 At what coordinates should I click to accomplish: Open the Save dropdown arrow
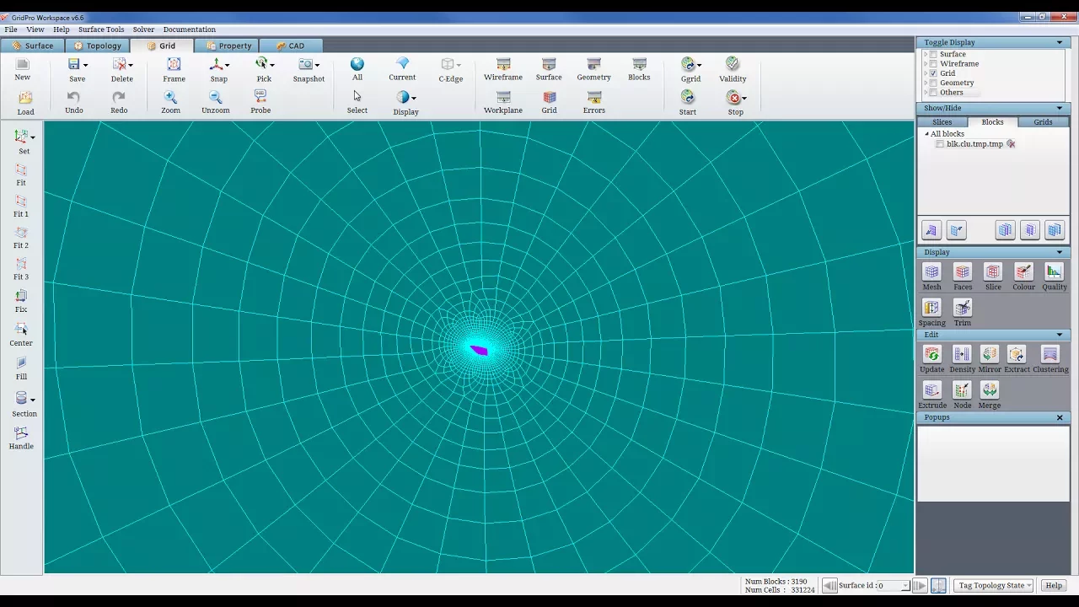click(85, 65)
